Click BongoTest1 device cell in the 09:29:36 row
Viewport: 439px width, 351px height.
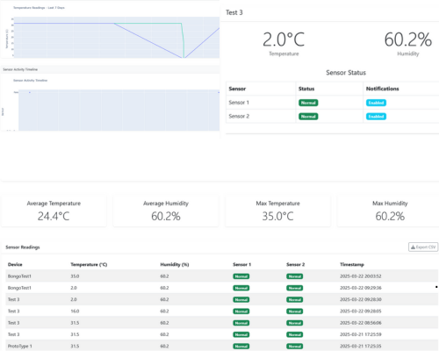tap(19, 288)
